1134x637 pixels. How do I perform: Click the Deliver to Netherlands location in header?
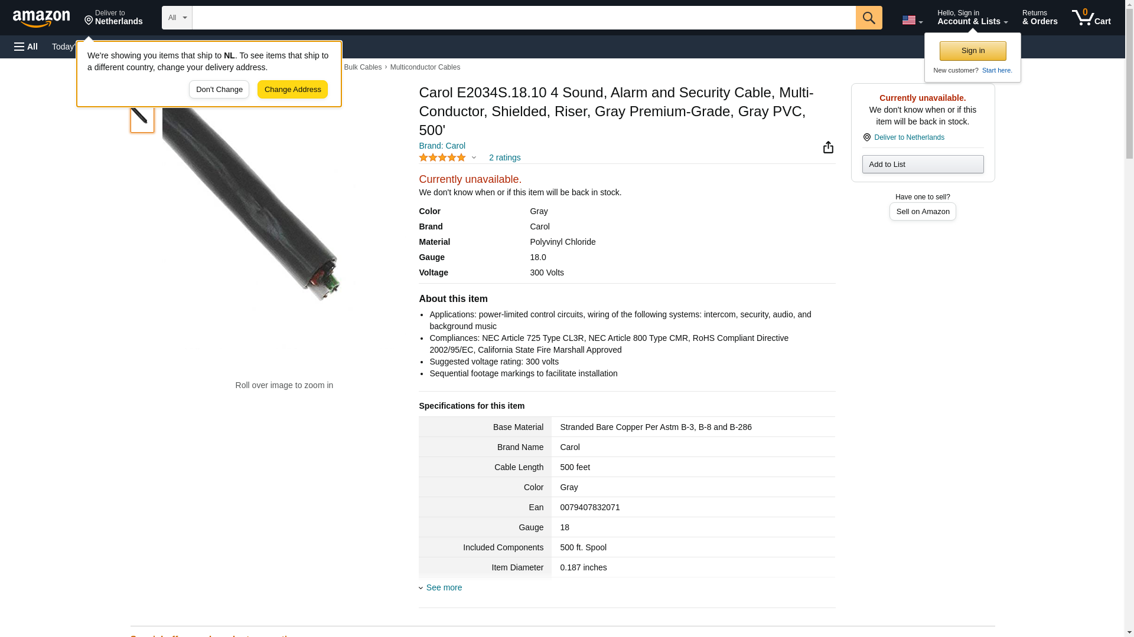(x=113, y=18)
